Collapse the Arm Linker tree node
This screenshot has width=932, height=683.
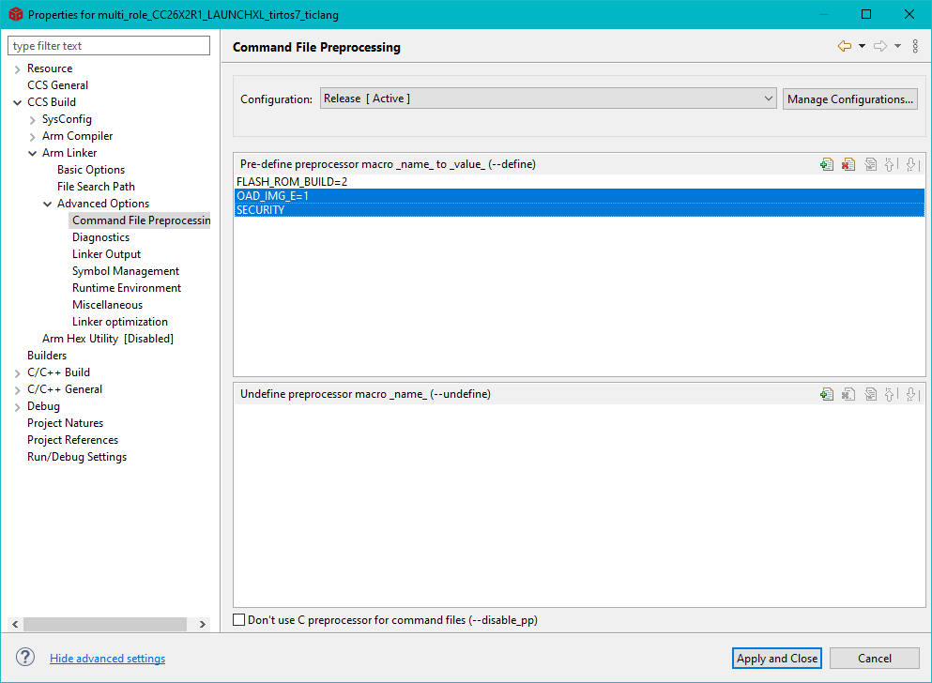pyautogui.click(x=33, y=153)
